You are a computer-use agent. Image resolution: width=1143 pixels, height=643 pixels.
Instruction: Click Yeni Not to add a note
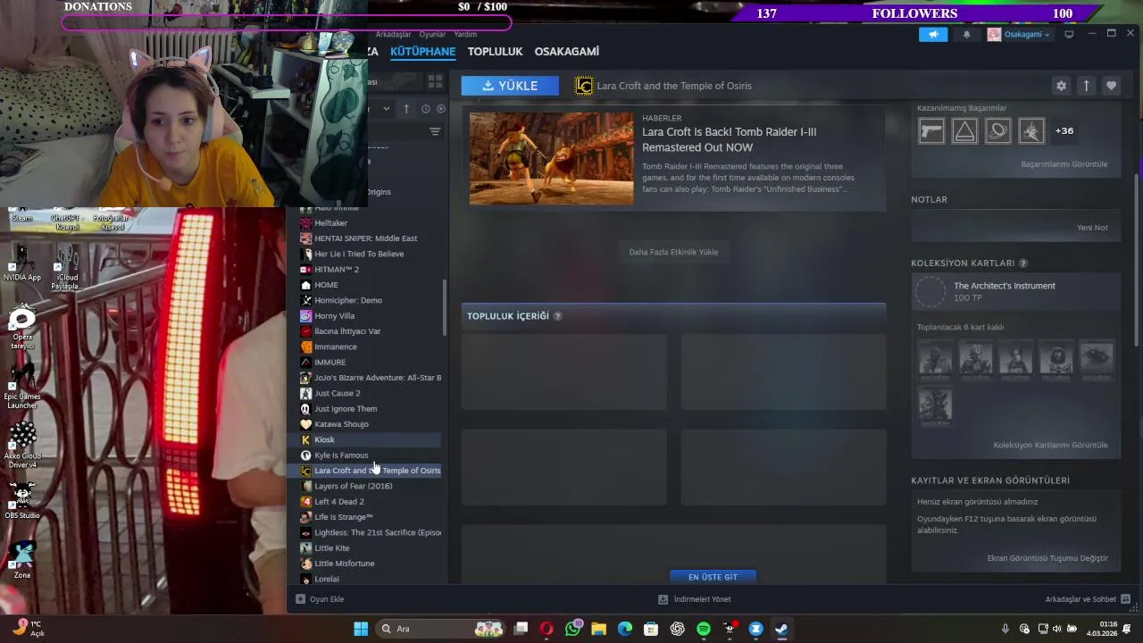[x=1092, y=228]
